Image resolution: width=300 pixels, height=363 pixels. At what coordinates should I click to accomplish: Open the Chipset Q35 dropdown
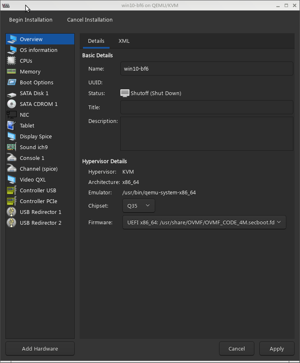tap(139, 206)
